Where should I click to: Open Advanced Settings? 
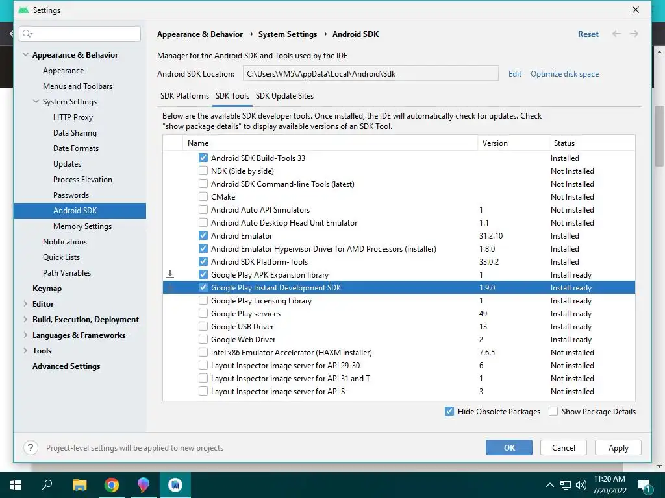(66, 366)
